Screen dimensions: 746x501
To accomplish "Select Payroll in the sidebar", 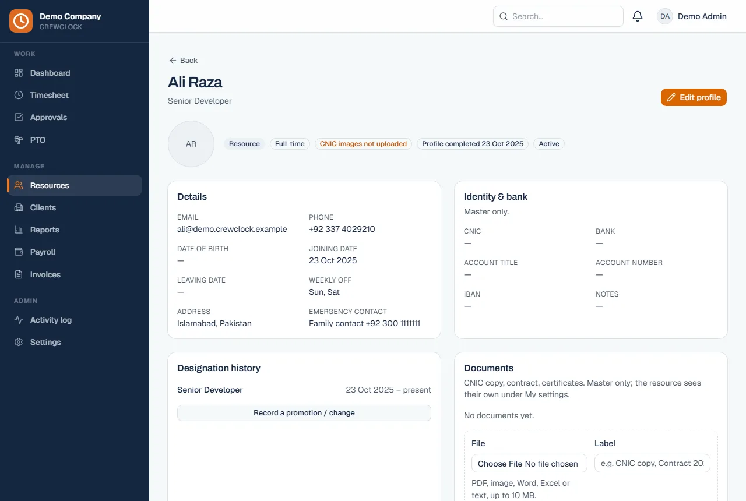I will click(75, 252).
